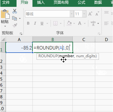Open the Paste options dropdown arrow

5,26
